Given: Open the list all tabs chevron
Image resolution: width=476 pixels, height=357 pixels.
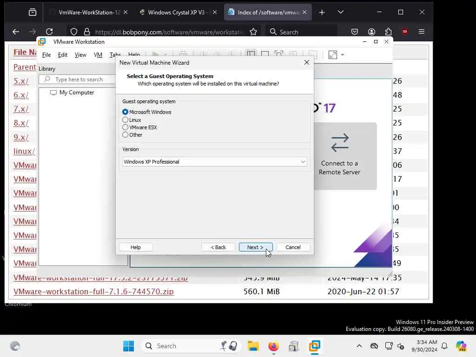Looking at the screenshot, I should [x=341, y=12].
